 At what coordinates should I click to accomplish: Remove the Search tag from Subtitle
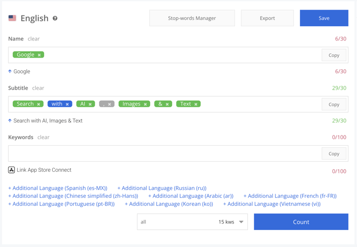click(x=39, y=105)
